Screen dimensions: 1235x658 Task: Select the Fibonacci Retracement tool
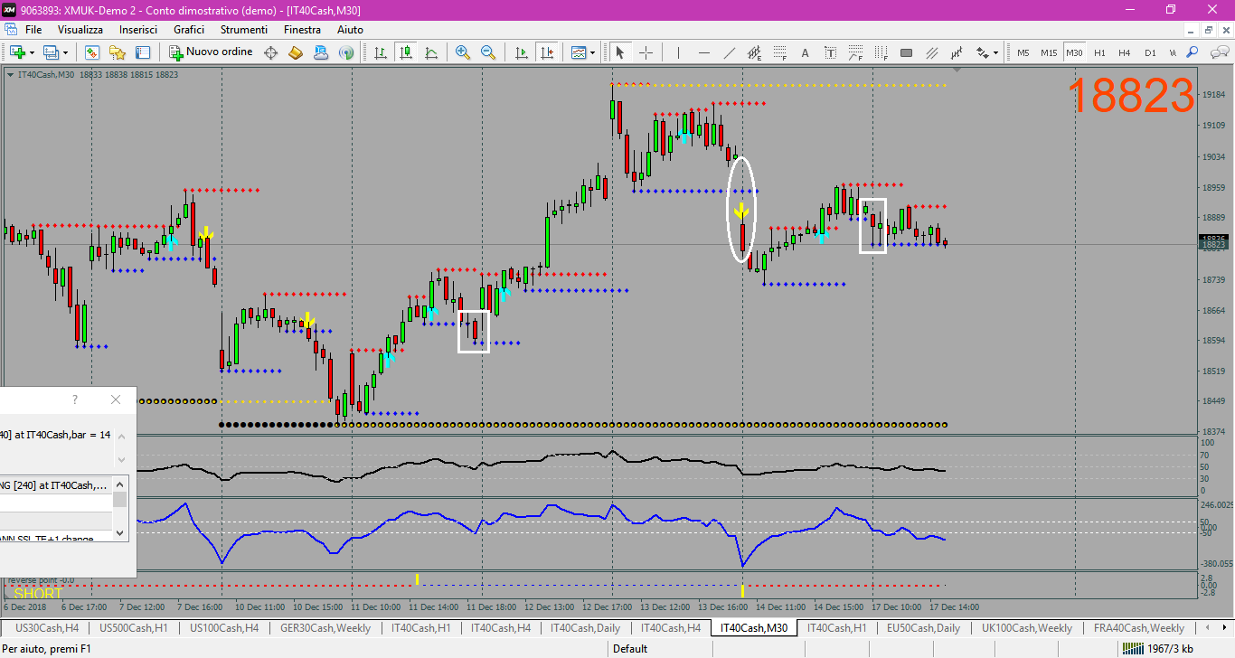[779, 52]
